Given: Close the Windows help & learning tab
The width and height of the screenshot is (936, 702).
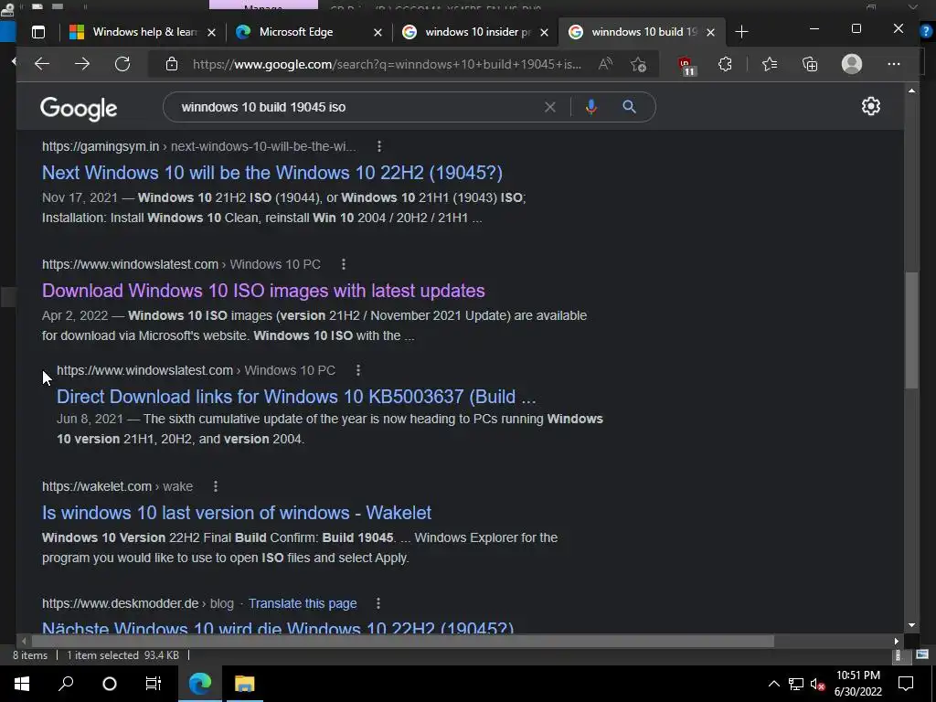Looking at the screenshot, I should (x=211, y=32).
